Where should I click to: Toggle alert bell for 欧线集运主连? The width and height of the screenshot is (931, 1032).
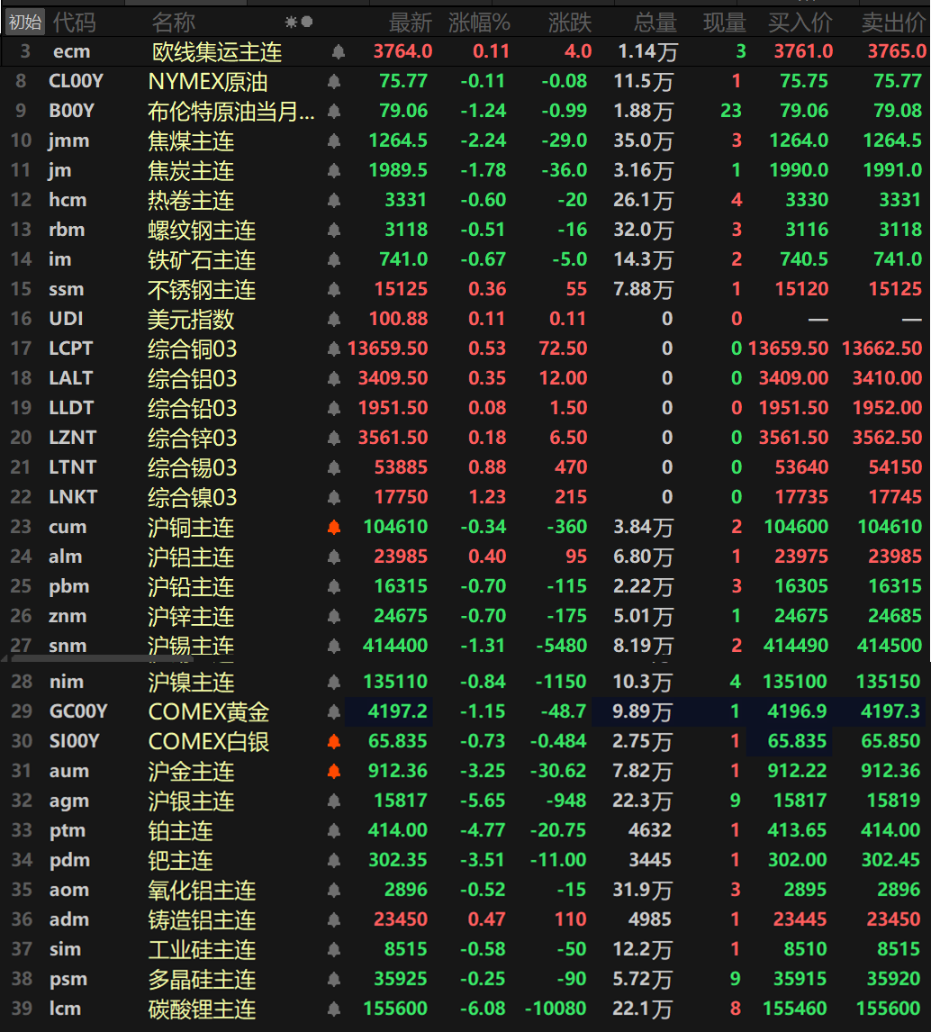pos(339,51)
